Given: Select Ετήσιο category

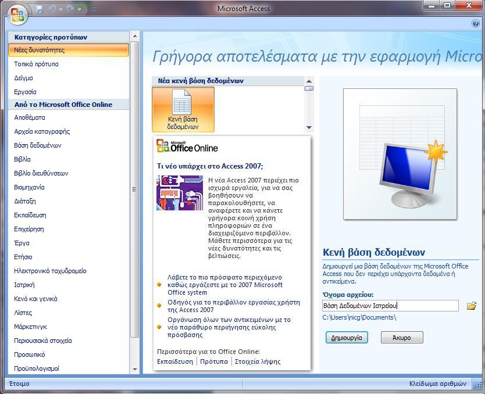Looking at the screenshot, I should click(x=69, y=257).
